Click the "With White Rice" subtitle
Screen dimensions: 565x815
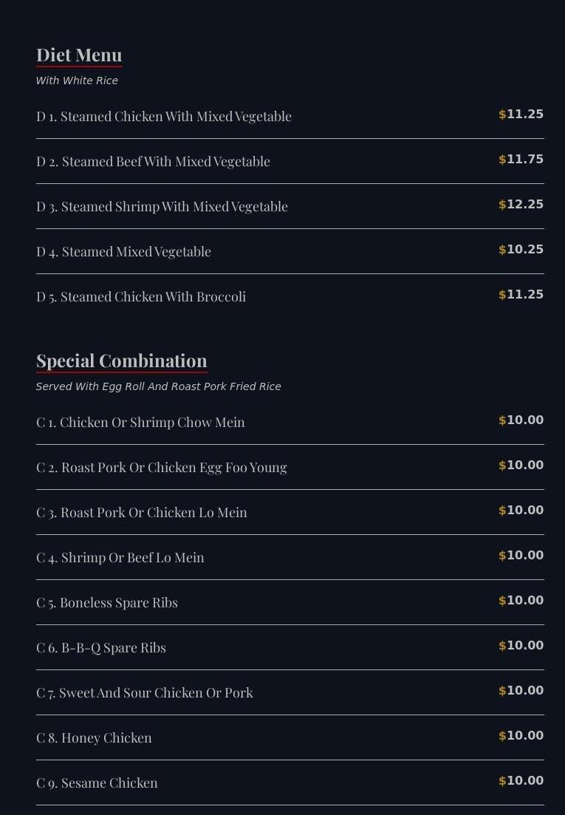point(77,81)
